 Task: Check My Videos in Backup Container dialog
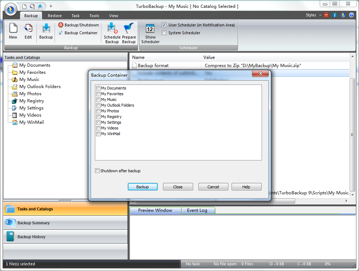98,128
